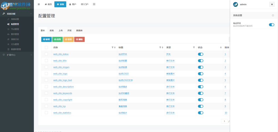Click the filter icon in 名称 column header
Screen dimensions: 278x132
(113, 48)
